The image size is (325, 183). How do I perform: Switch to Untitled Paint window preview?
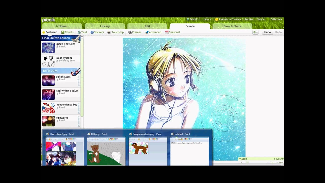pos(189,151)
